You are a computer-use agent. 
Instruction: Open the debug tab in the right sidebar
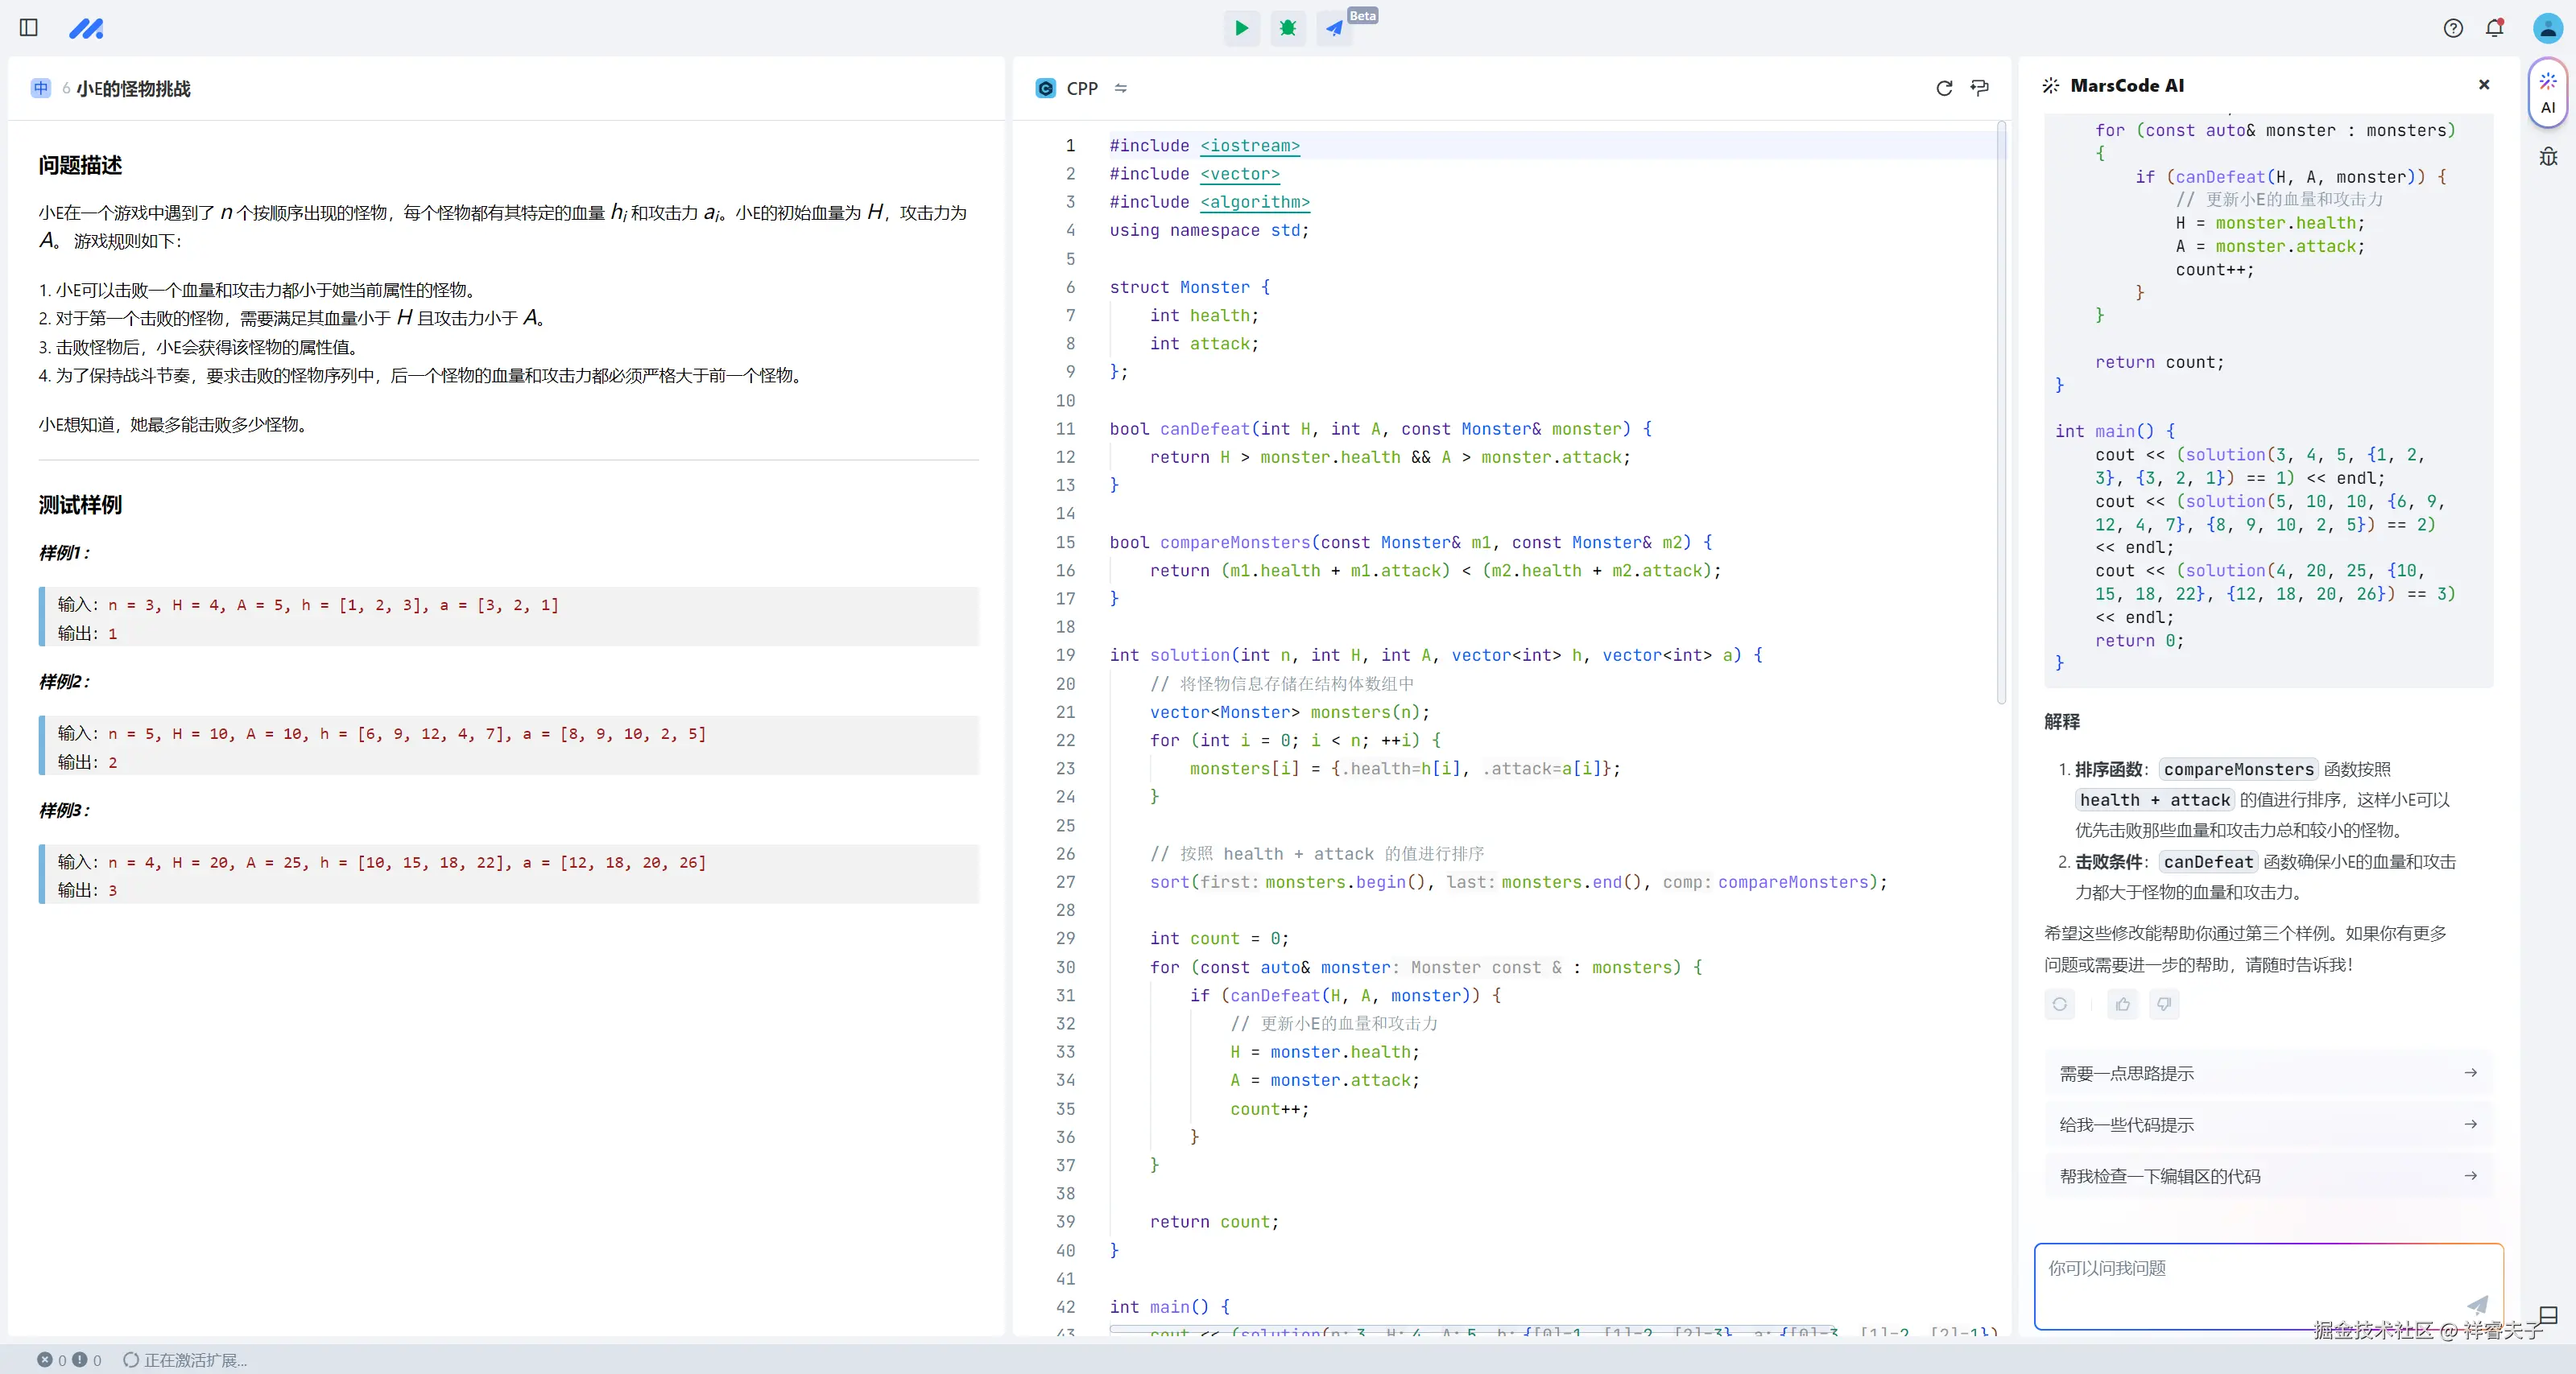click(2548, 157)
